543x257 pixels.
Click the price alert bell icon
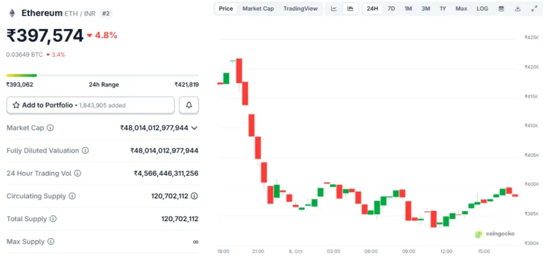(189, 105)
